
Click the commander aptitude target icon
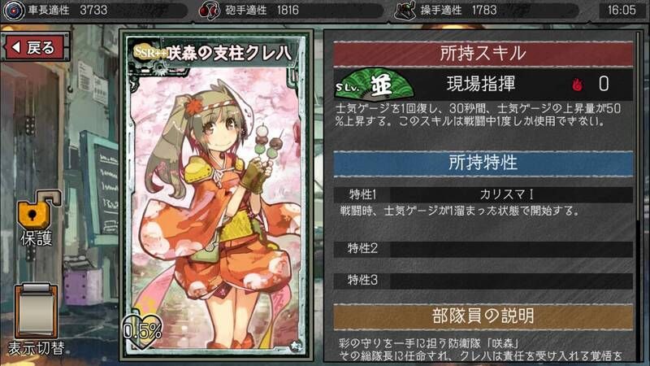pos(14,11)
